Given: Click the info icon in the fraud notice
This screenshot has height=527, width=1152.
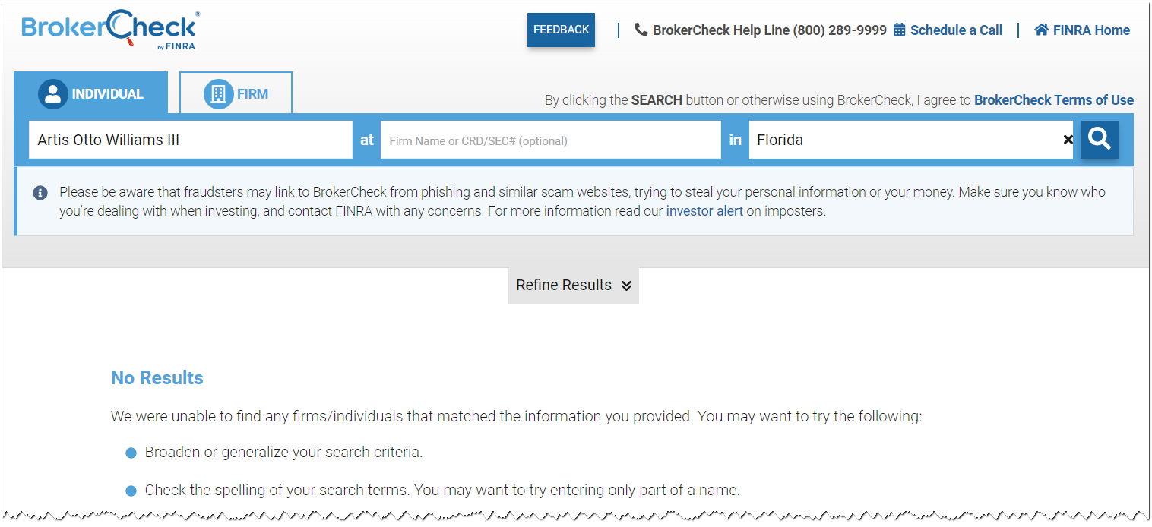Looking at the screenshot, I should click(x=40, y=192).
